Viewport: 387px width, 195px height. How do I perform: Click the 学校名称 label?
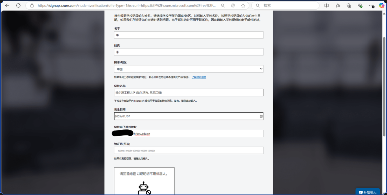(120, 86)
